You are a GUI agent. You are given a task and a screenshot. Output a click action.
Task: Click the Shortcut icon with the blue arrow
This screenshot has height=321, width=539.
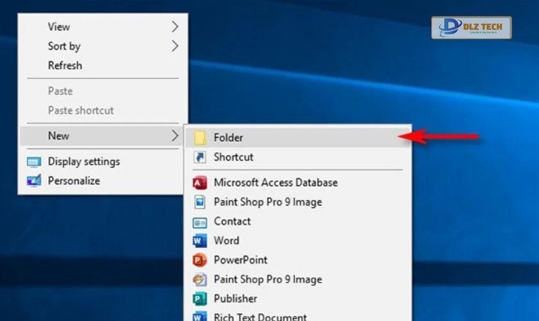tap(200, 157)
